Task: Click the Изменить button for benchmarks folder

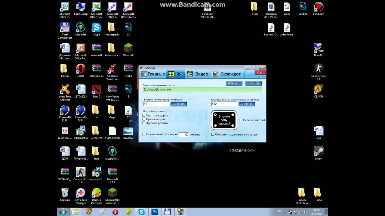Action: tap(234, 83)
